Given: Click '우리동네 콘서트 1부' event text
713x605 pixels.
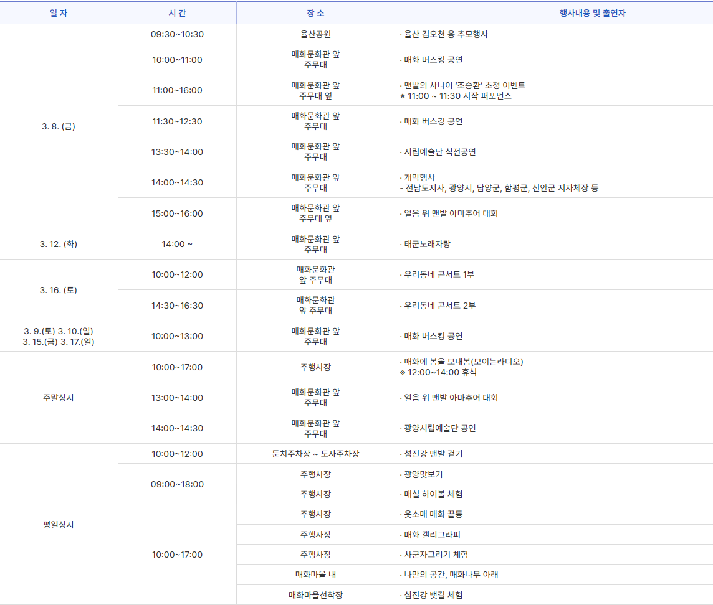Looking at the screenshot, I should (x=439, y=274).
